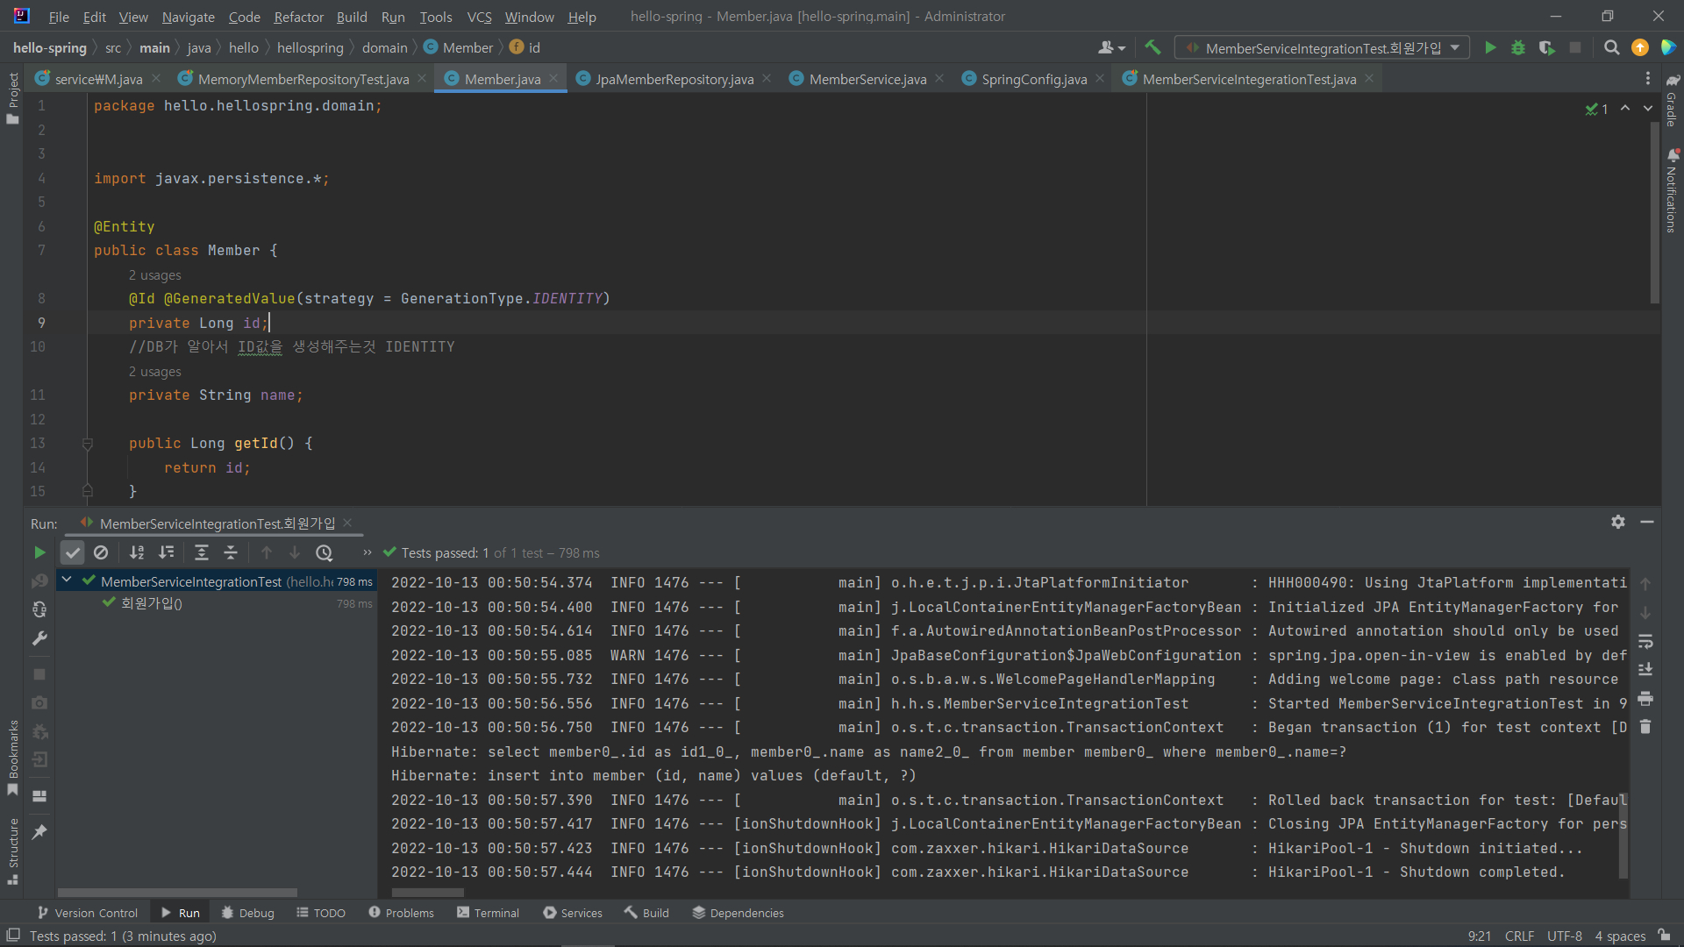Open test history clock icon
Screen dimensions: 1684x947
(325, 552)
